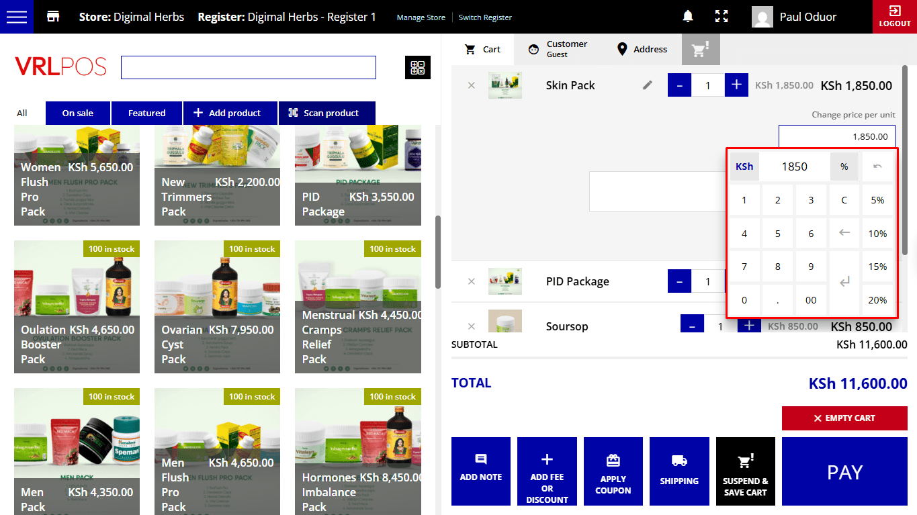Screen dimensions: 917x515
Task: Edit Skin Pack with pencil icon
Action: click(648, 85)
